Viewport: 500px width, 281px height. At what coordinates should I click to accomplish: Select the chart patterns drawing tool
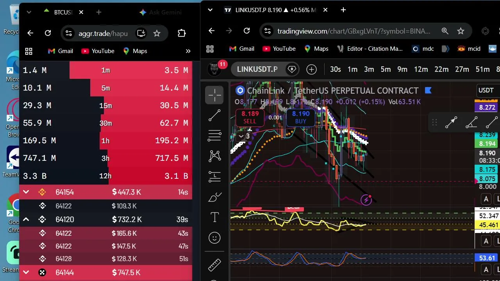[214, 156]
